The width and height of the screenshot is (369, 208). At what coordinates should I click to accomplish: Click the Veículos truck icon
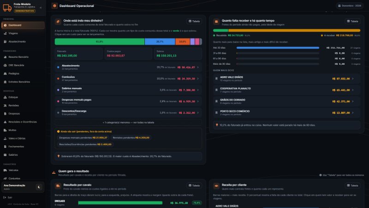coord(5,170)
